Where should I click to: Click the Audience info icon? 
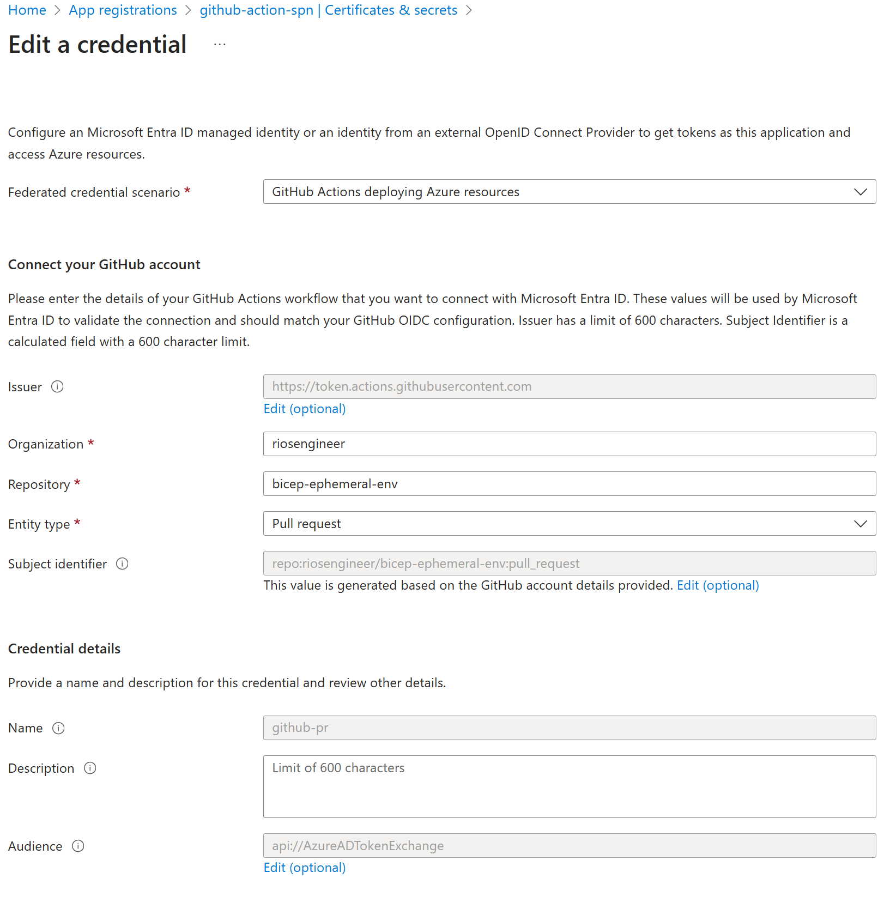(78, 846)
